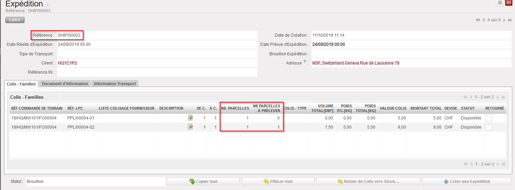Sort by Nb Parcelles à Prélever header

pos(266,108)
